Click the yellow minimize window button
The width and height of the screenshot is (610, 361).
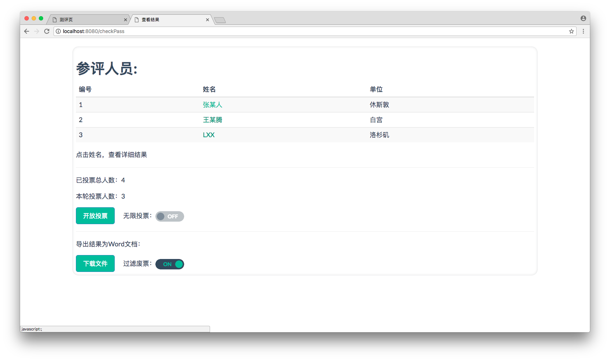coord(34,18)
